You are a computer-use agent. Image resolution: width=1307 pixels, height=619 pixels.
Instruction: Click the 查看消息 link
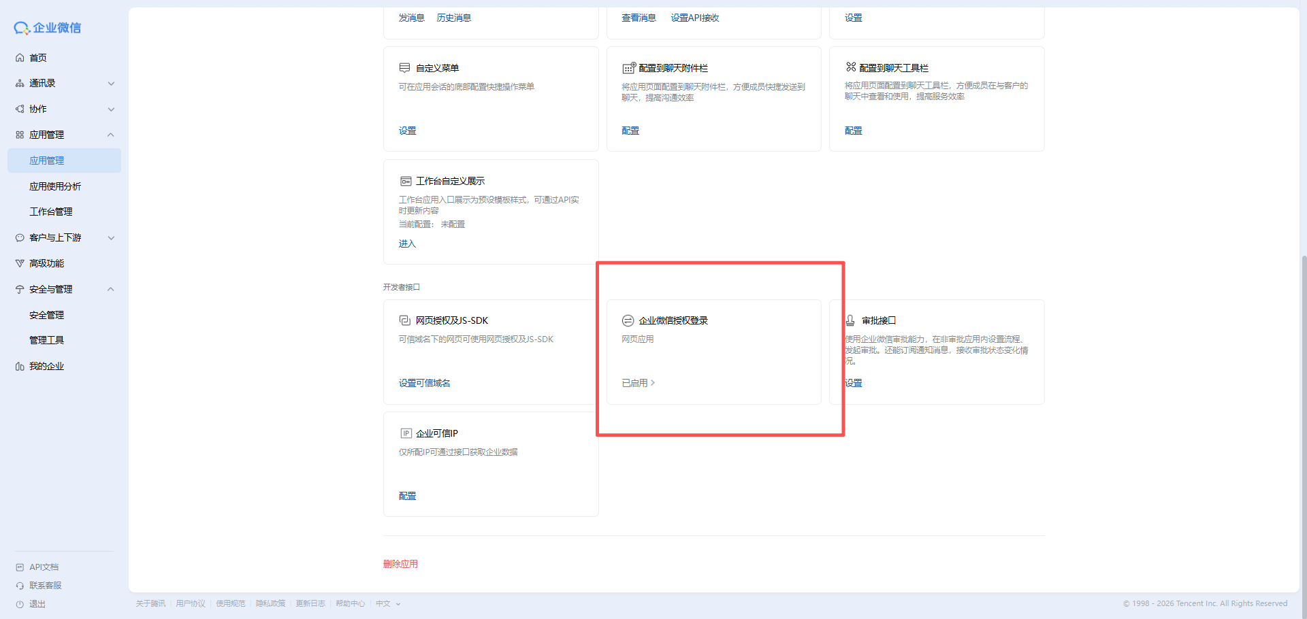coord(639,18)
